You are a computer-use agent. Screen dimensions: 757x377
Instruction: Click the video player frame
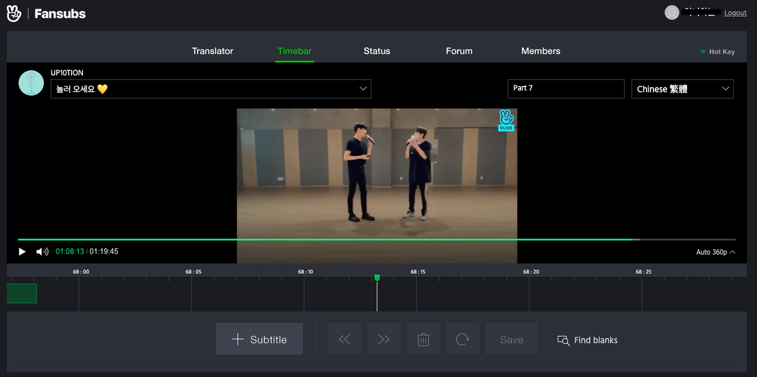(377, 186)
